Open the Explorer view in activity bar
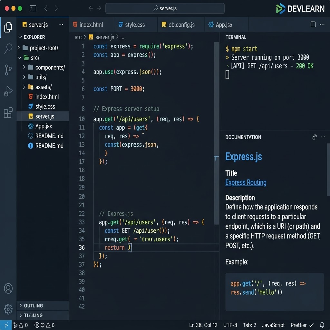This screenshot has width=330, height=330. (x=8, y=27)
